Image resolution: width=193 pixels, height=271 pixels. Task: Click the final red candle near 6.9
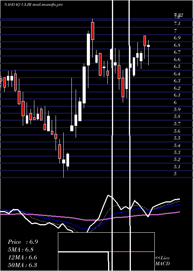pos(145,41)
